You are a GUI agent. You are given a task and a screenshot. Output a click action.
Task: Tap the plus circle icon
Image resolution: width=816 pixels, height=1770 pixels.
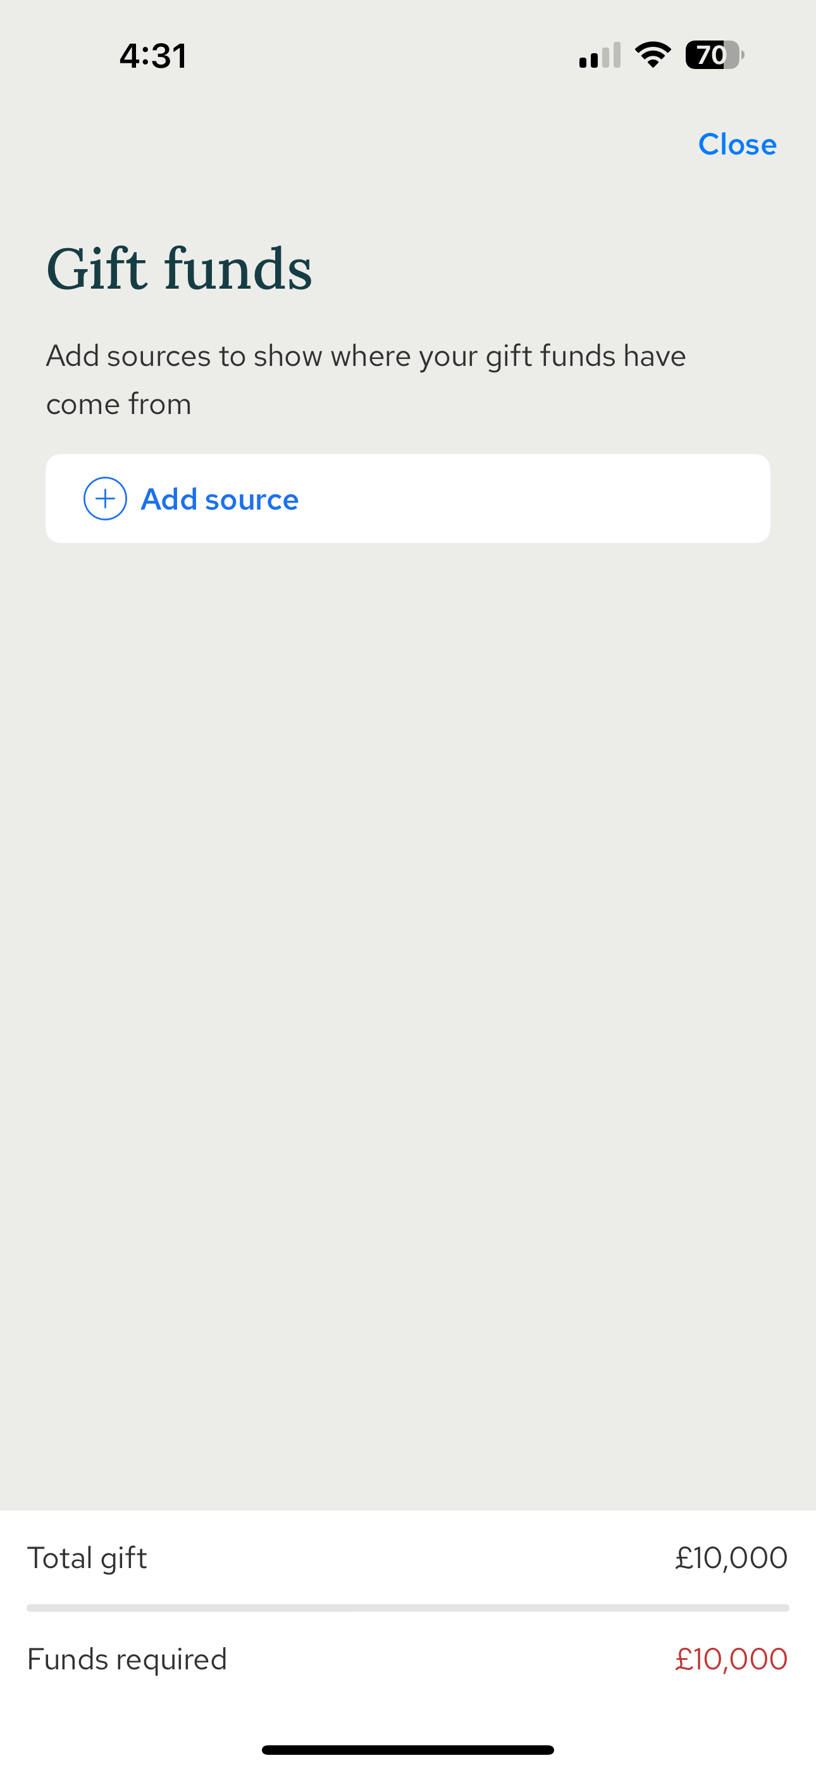(x=105, y=499)
